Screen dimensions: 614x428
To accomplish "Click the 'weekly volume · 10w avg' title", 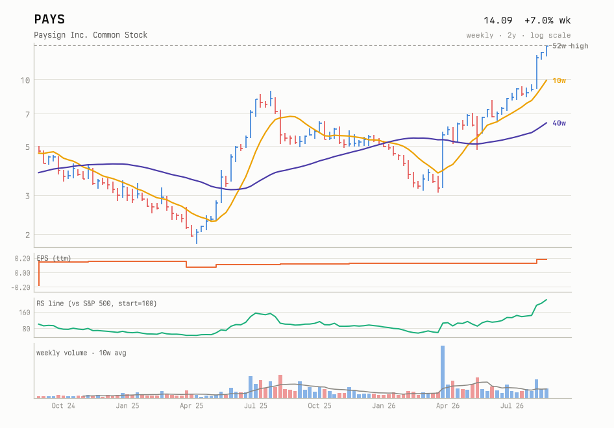I will [81, 353].
